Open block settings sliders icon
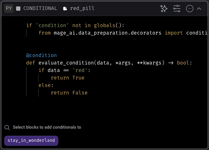The width and height of the screenshot is (209, 150). coord(177,9)
